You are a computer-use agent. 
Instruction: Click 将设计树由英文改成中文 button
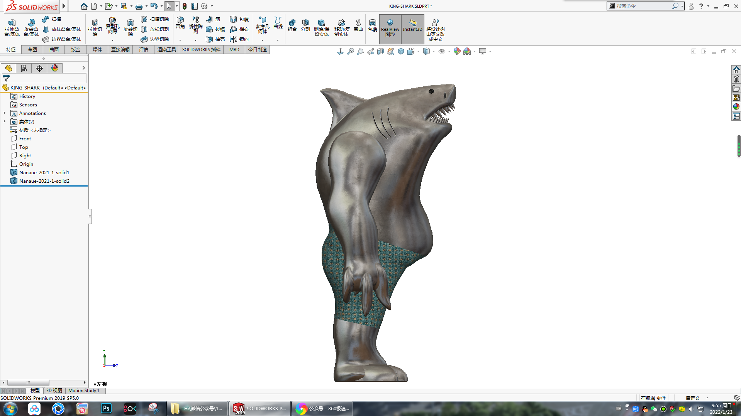(x=436, y=29)
